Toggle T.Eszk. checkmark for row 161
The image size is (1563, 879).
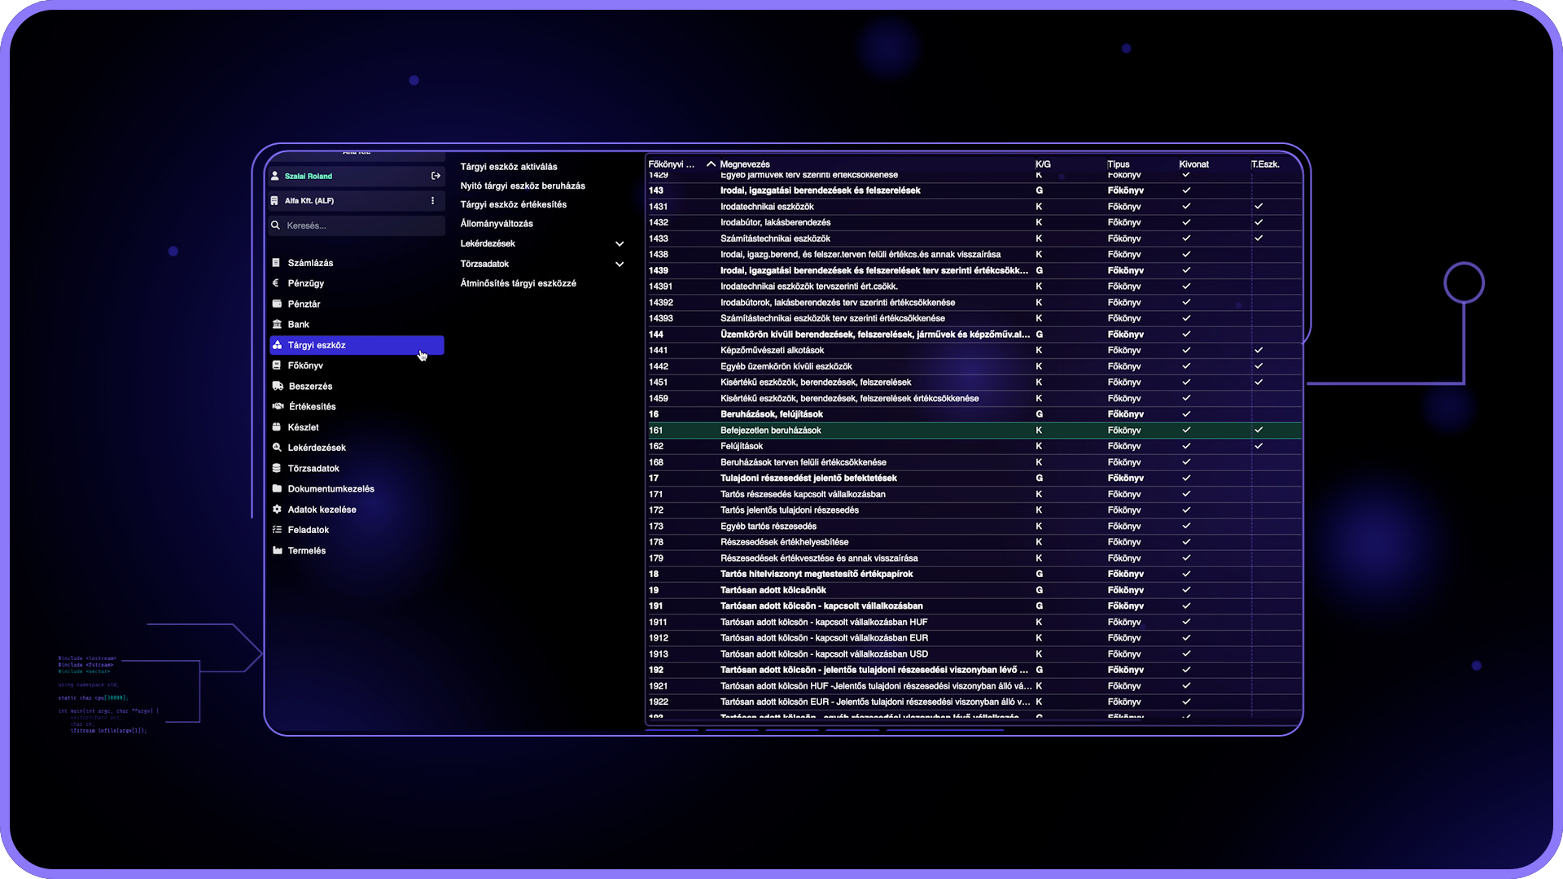point(1259,430)
